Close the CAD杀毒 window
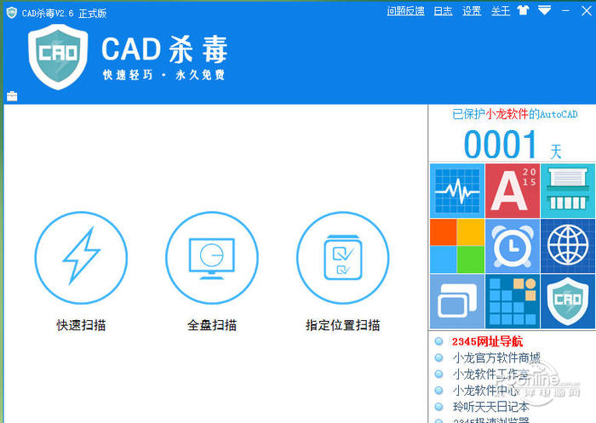The width and height of the screenshot is (596, 423). click(x=586, y=11)
